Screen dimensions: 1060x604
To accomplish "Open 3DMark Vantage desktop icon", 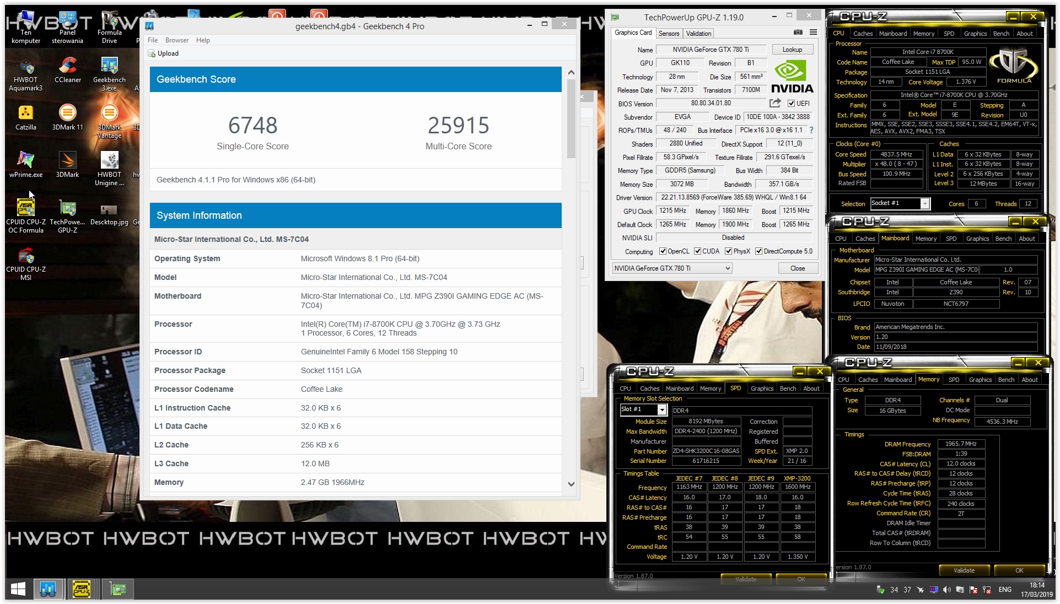I will click(109, 121).
